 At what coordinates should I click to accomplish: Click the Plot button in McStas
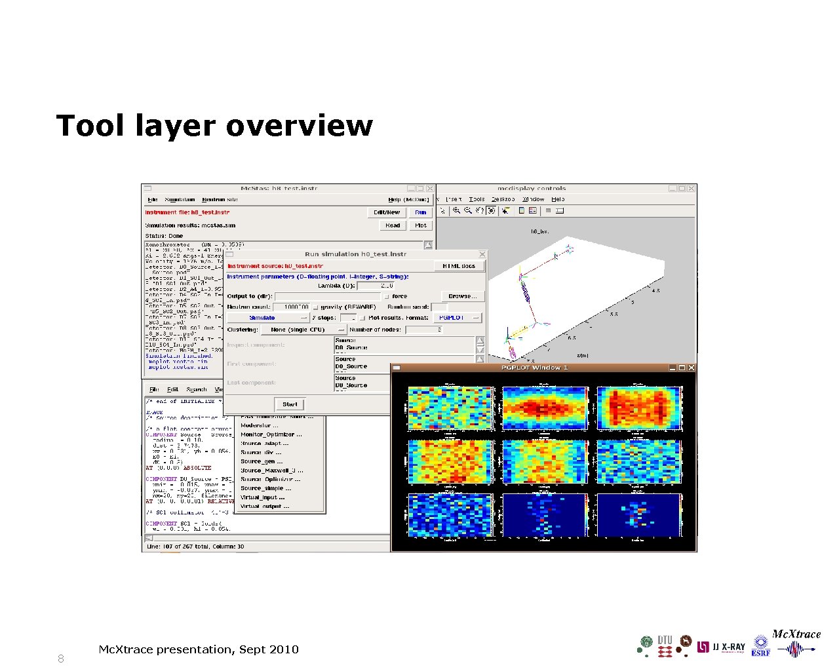(421, 225)
